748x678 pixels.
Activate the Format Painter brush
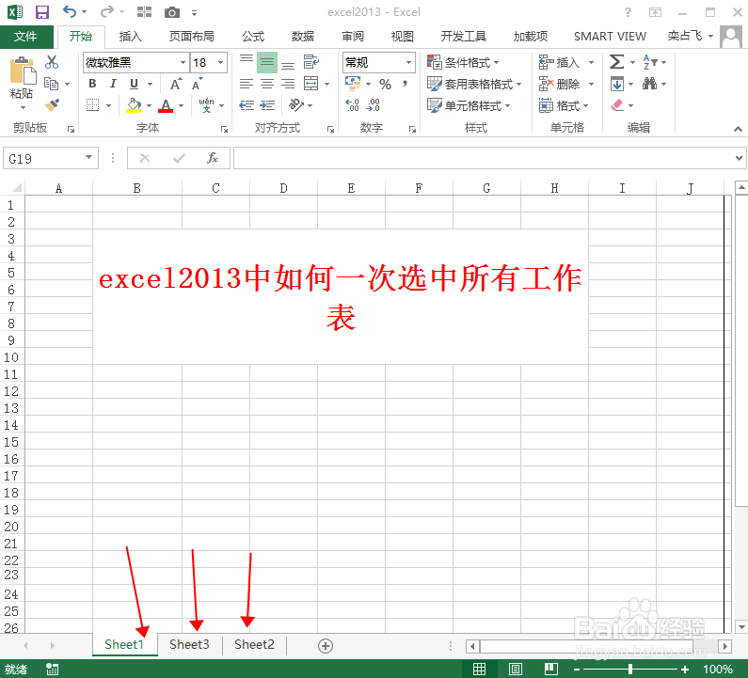(x=52, y=105)
